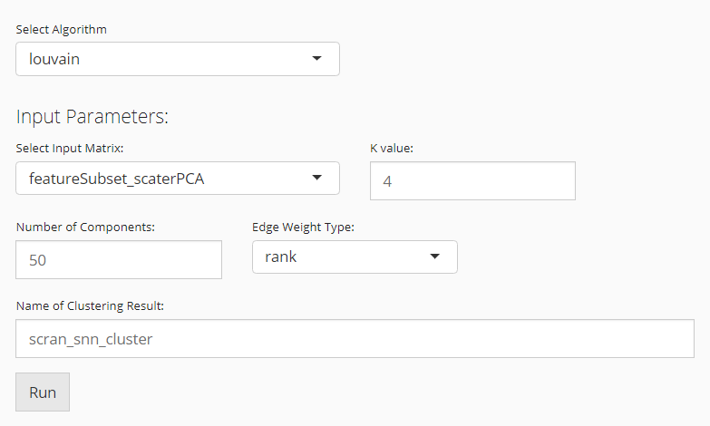Open the Select Algorithm dropdown

pos(177,59)
